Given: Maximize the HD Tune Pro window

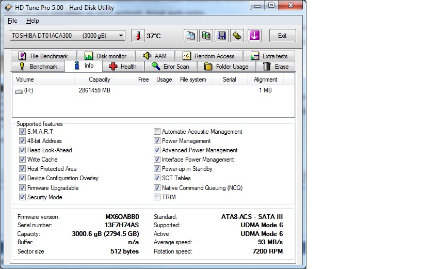Looking at the screenshot, I should (271, 5).
